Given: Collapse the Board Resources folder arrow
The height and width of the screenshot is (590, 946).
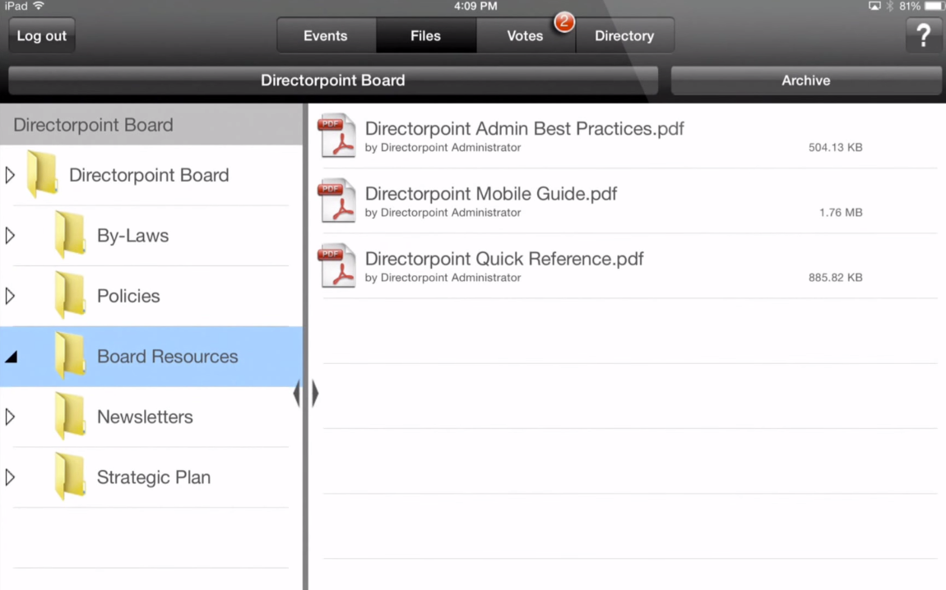Looking at the screenshot, I should coord(11,357).
